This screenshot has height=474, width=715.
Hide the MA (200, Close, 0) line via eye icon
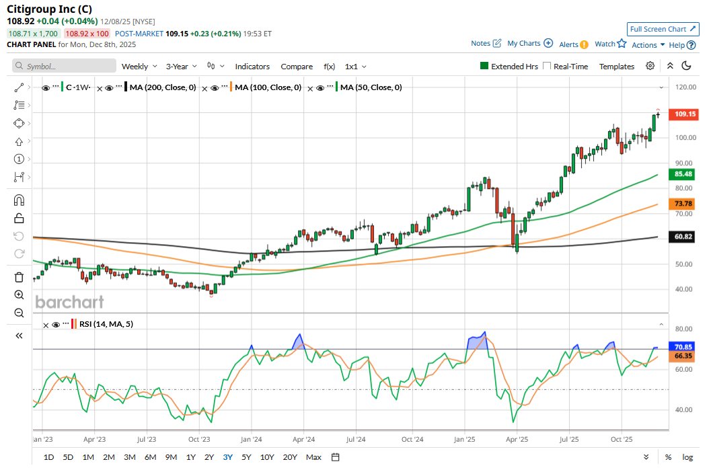point(108,87)
